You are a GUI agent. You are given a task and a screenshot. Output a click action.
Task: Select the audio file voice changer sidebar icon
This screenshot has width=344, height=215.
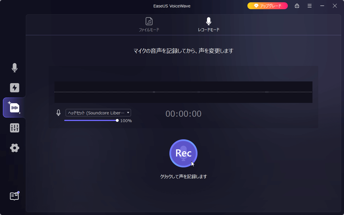click(15, 108)
